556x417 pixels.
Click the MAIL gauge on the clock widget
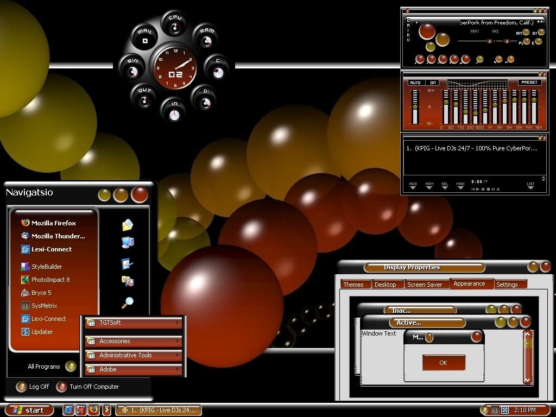point(144,37)
